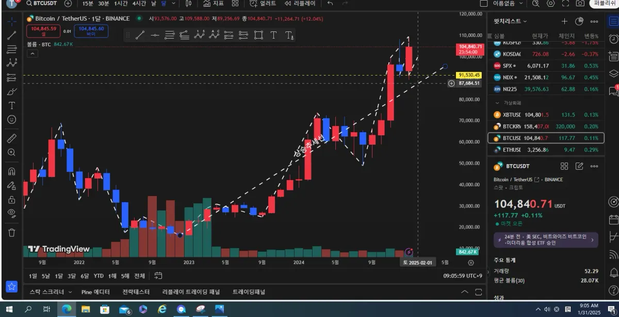This screenshot has width=619, height=317.
Task: Select NDX row in watchlist
Action: coord(546,77)
